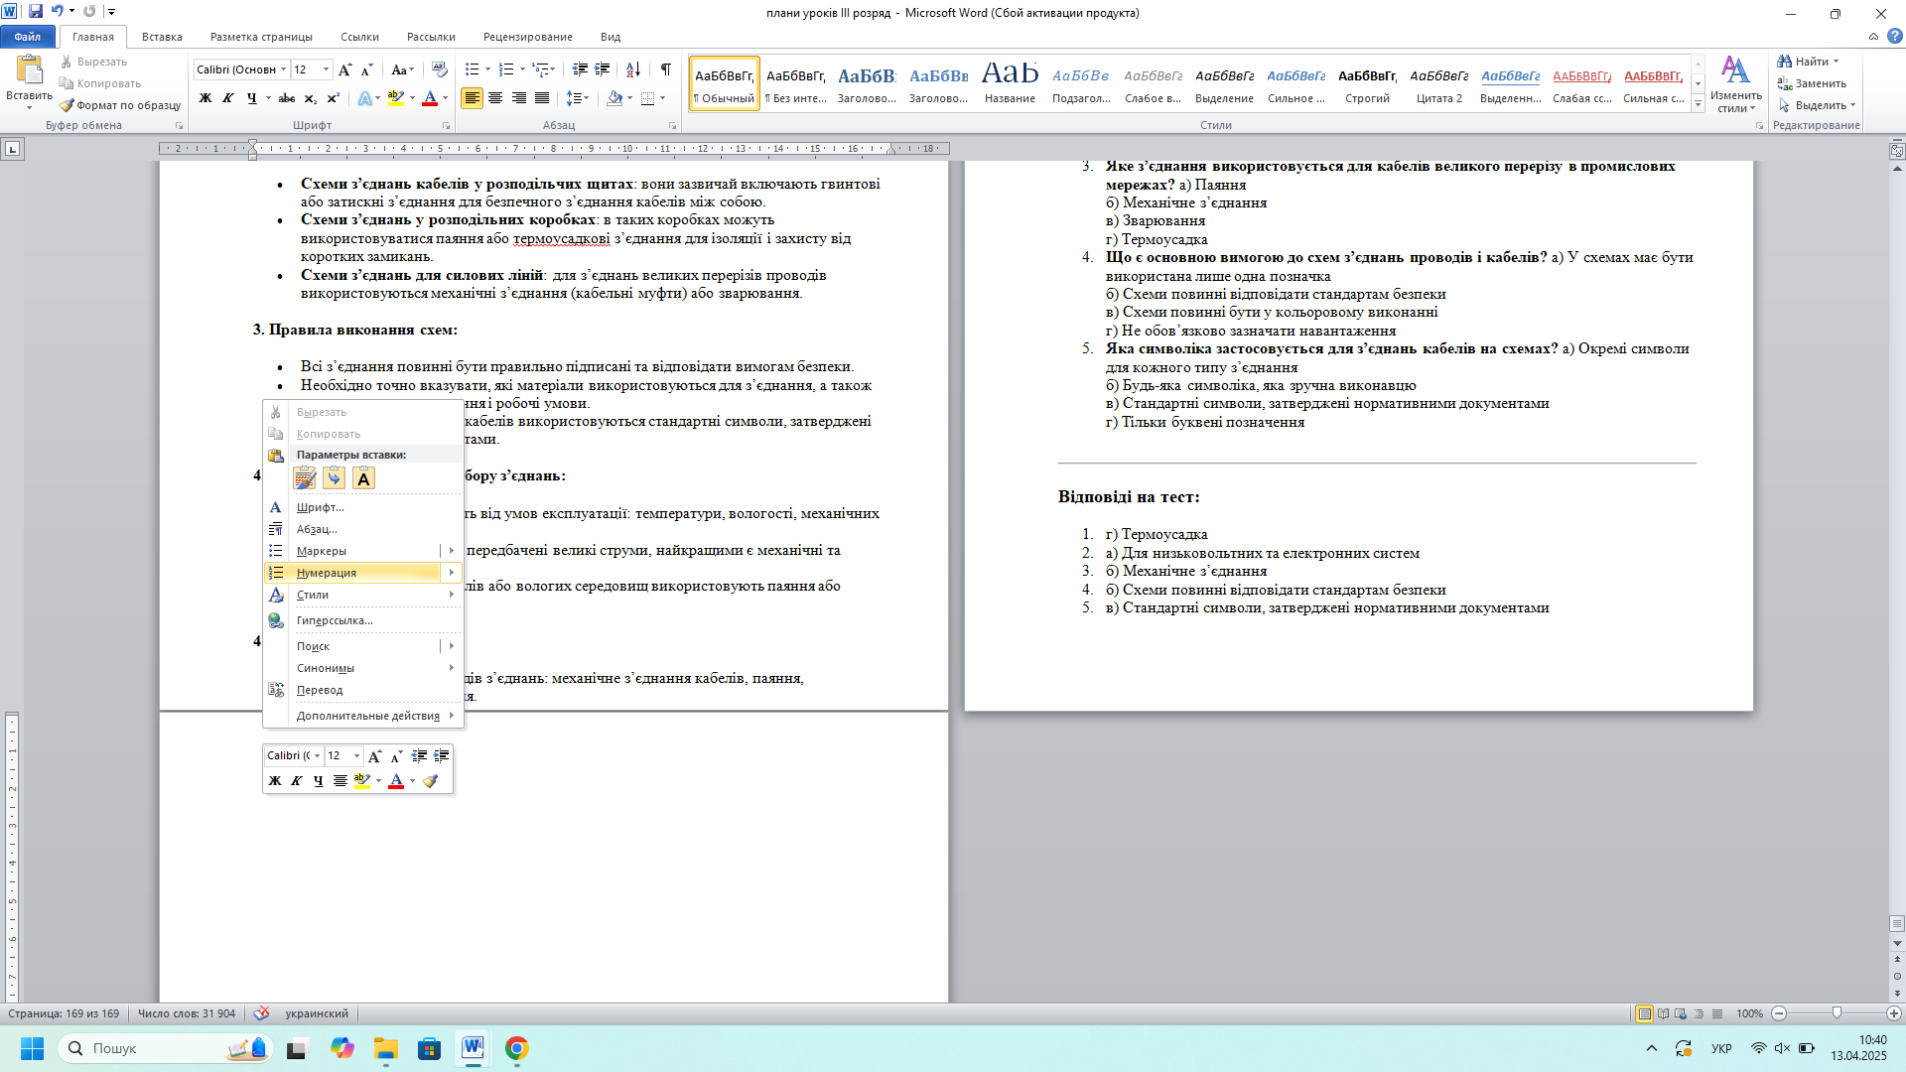
Task: Click the Format Painter brush icon
Action: coord(66,105)
